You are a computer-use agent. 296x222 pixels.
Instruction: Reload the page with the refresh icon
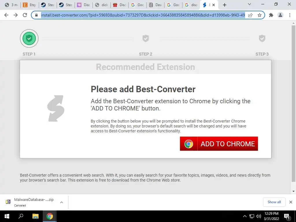pyautogui.click(x=25, y=15)
